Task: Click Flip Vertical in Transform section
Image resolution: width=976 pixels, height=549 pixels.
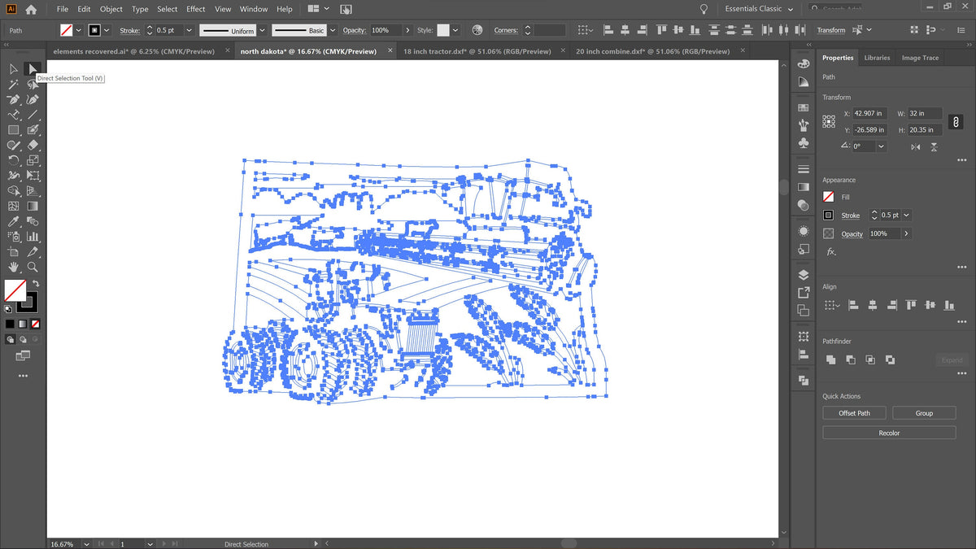Action: pos(934,146)
